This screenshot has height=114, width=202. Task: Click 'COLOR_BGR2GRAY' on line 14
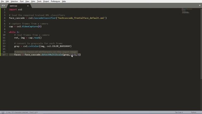click(61, 46)
